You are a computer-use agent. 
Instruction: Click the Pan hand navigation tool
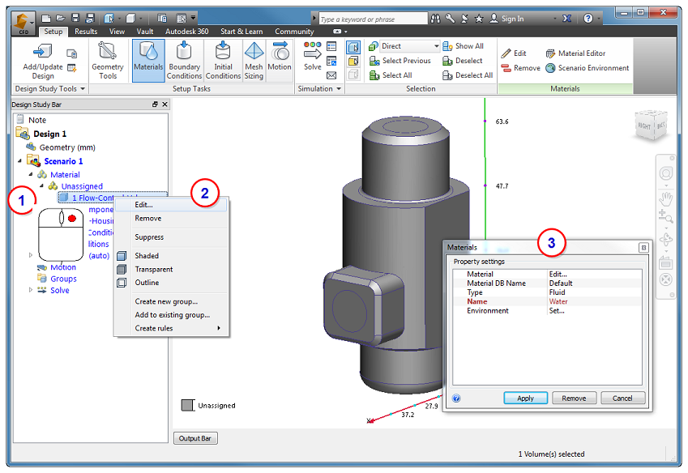tap(665, 198)
